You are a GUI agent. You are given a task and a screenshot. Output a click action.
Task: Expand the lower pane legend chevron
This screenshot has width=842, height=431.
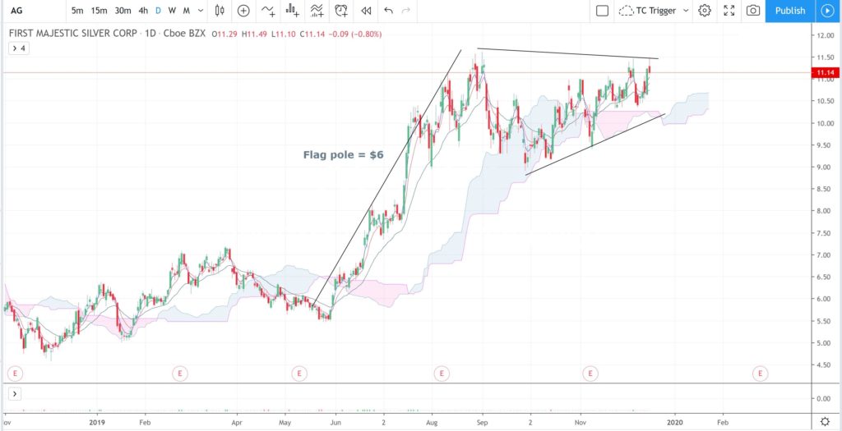click(15, 395)
